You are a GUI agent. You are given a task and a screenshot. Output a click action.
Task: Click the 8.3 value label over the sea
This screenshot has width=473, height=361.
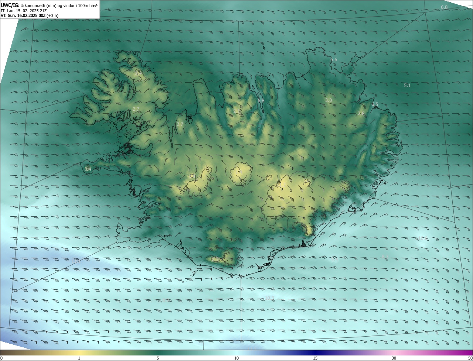click(x=385, y=257)
